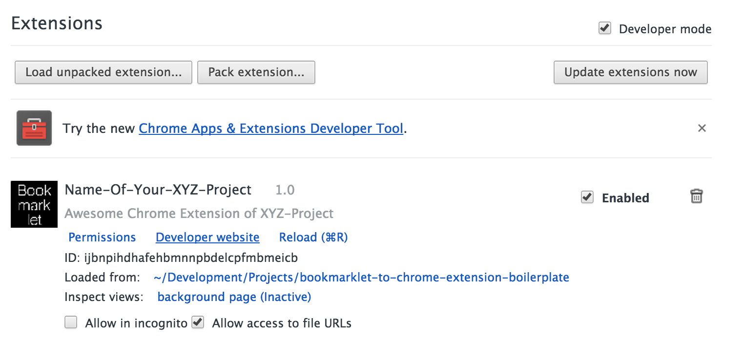Uncheck Allow access to file URLs
The height and width of the screenshot is (345, 744).
(198, 323)
